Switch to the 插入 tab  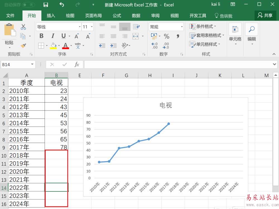tap(51, 16)
